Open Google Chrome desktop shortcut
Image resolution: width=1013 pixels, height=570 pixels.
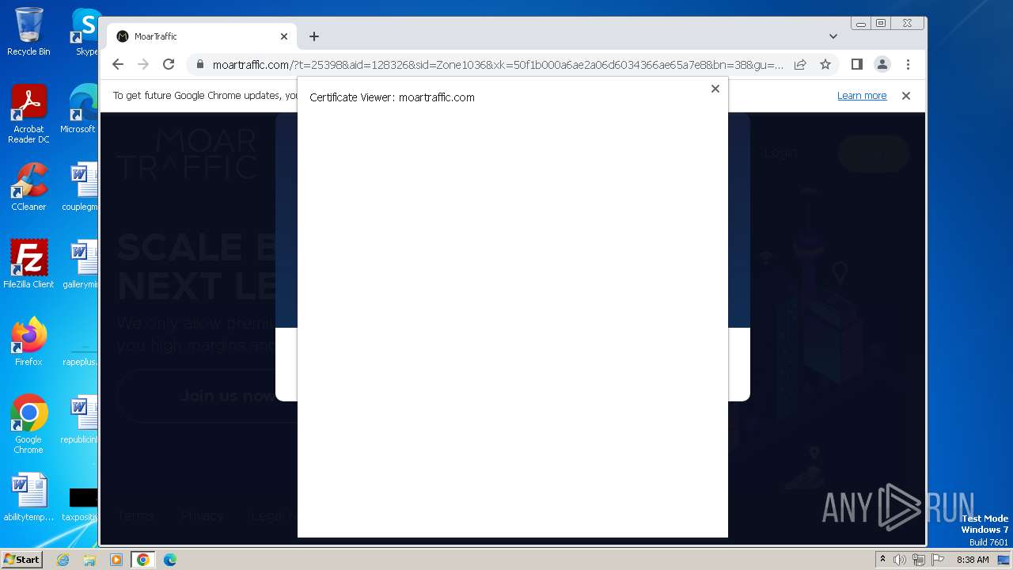[x=28, y=424]
